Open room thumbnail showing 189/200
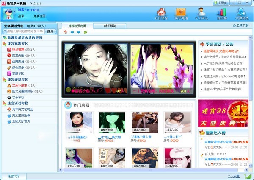The width and height of the screenshot is (254, 180). (x=145, y=123)
